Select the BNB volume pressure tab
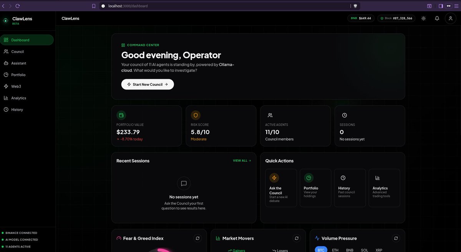The width and height of the screenshot is (461, 252). tap(350, 250)
